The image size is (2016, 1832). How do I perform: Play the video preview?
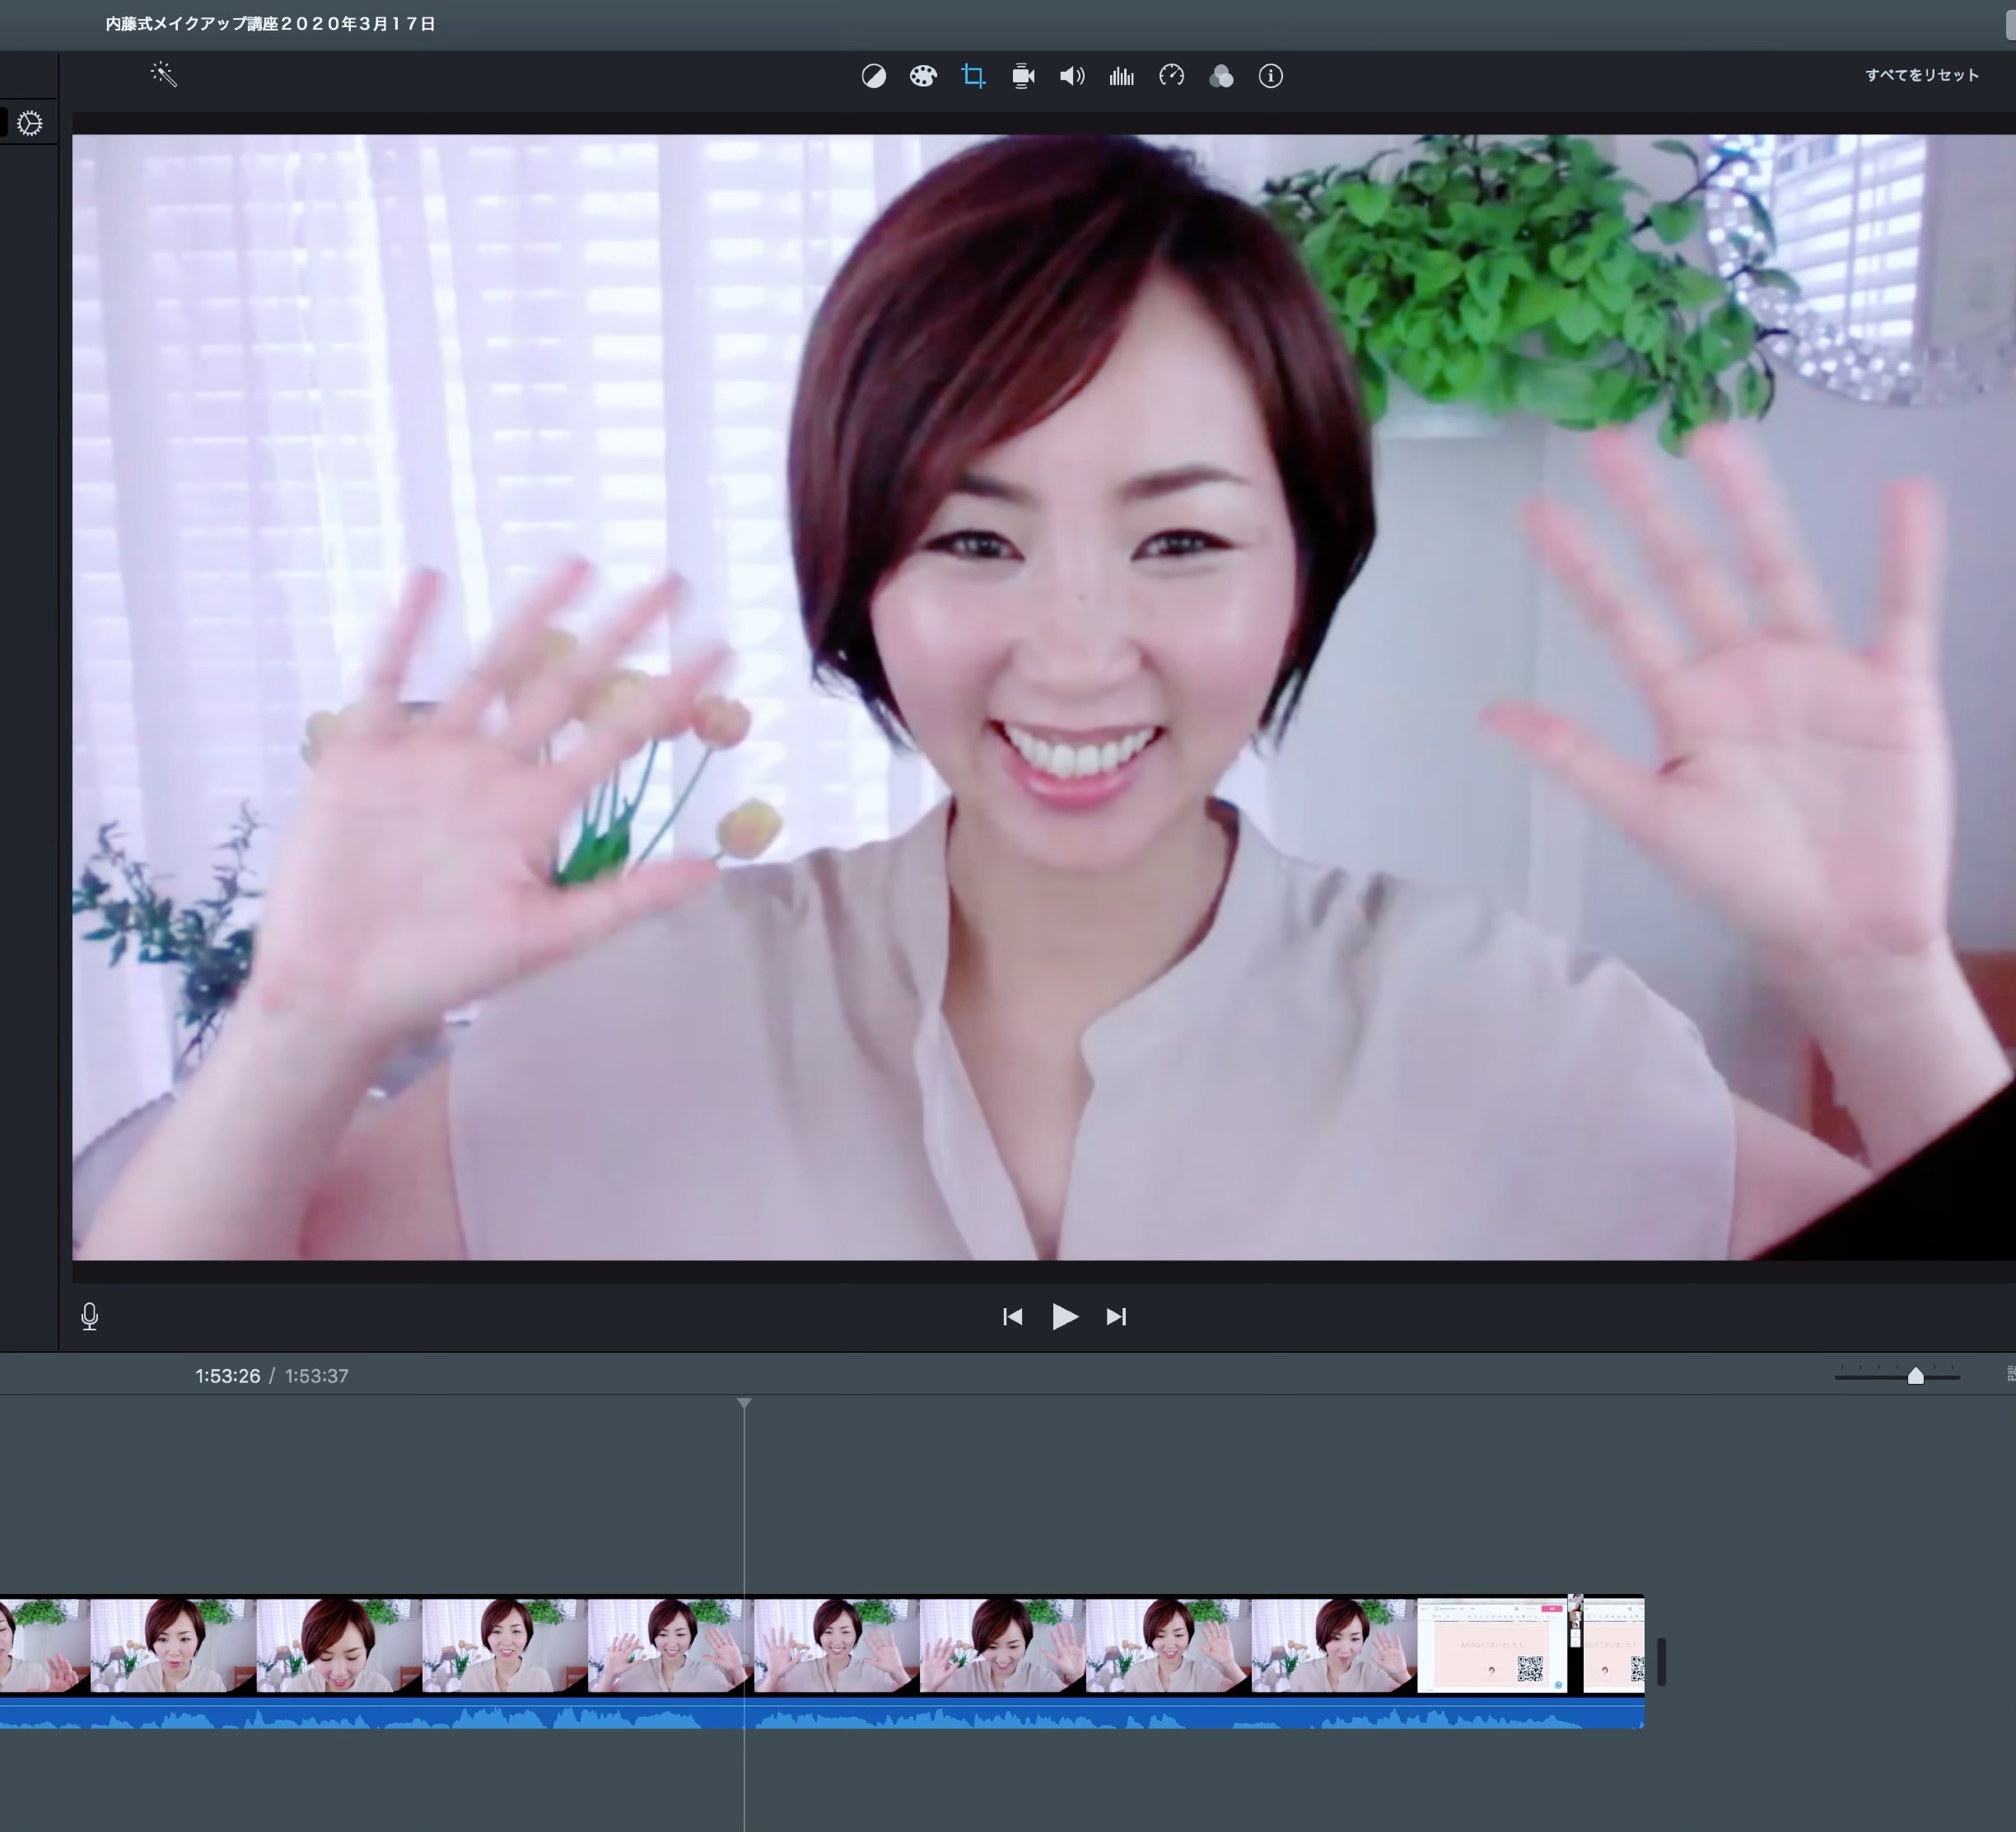tap(1064, 1317)
